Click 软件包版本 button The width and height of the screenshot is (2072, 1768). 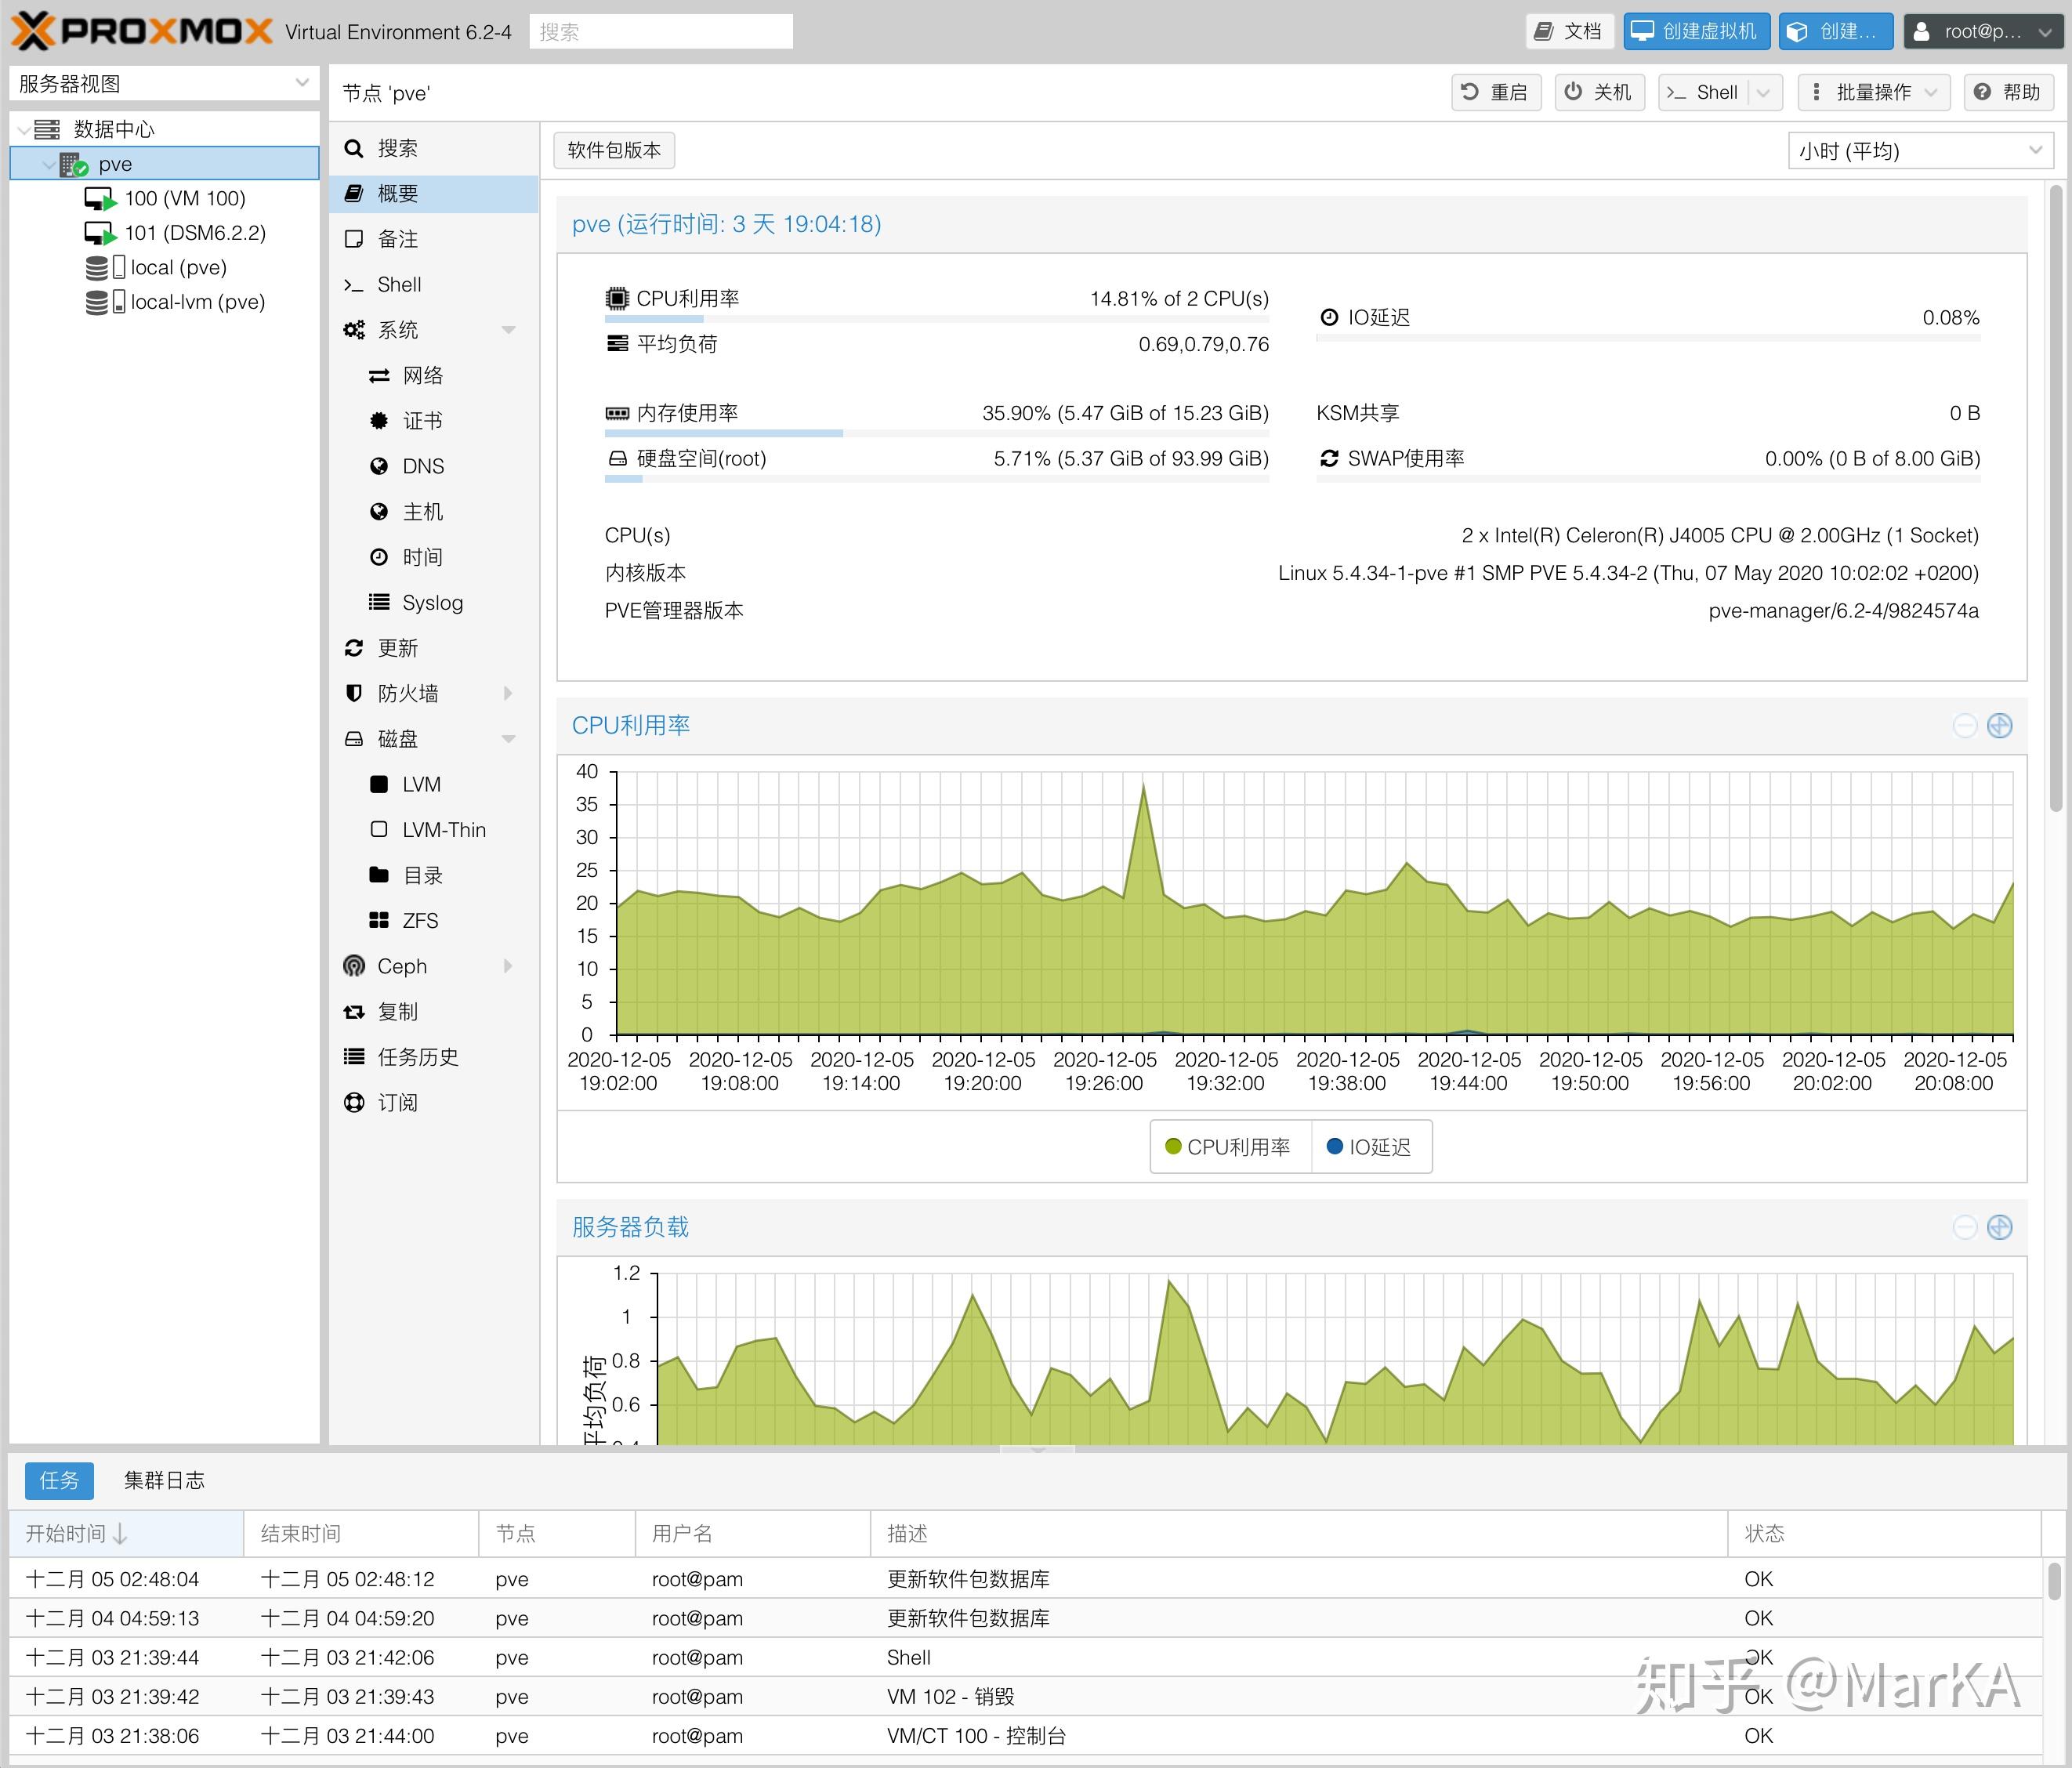pyautogui.click(x=614, y=150)
